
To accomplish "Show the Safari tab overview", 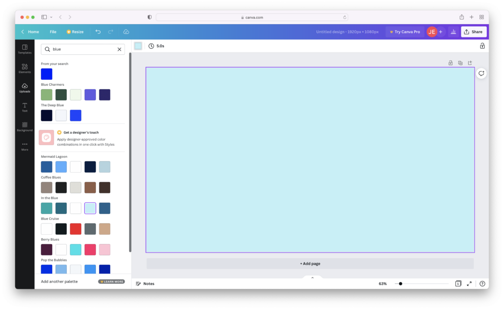I will 481,17.
